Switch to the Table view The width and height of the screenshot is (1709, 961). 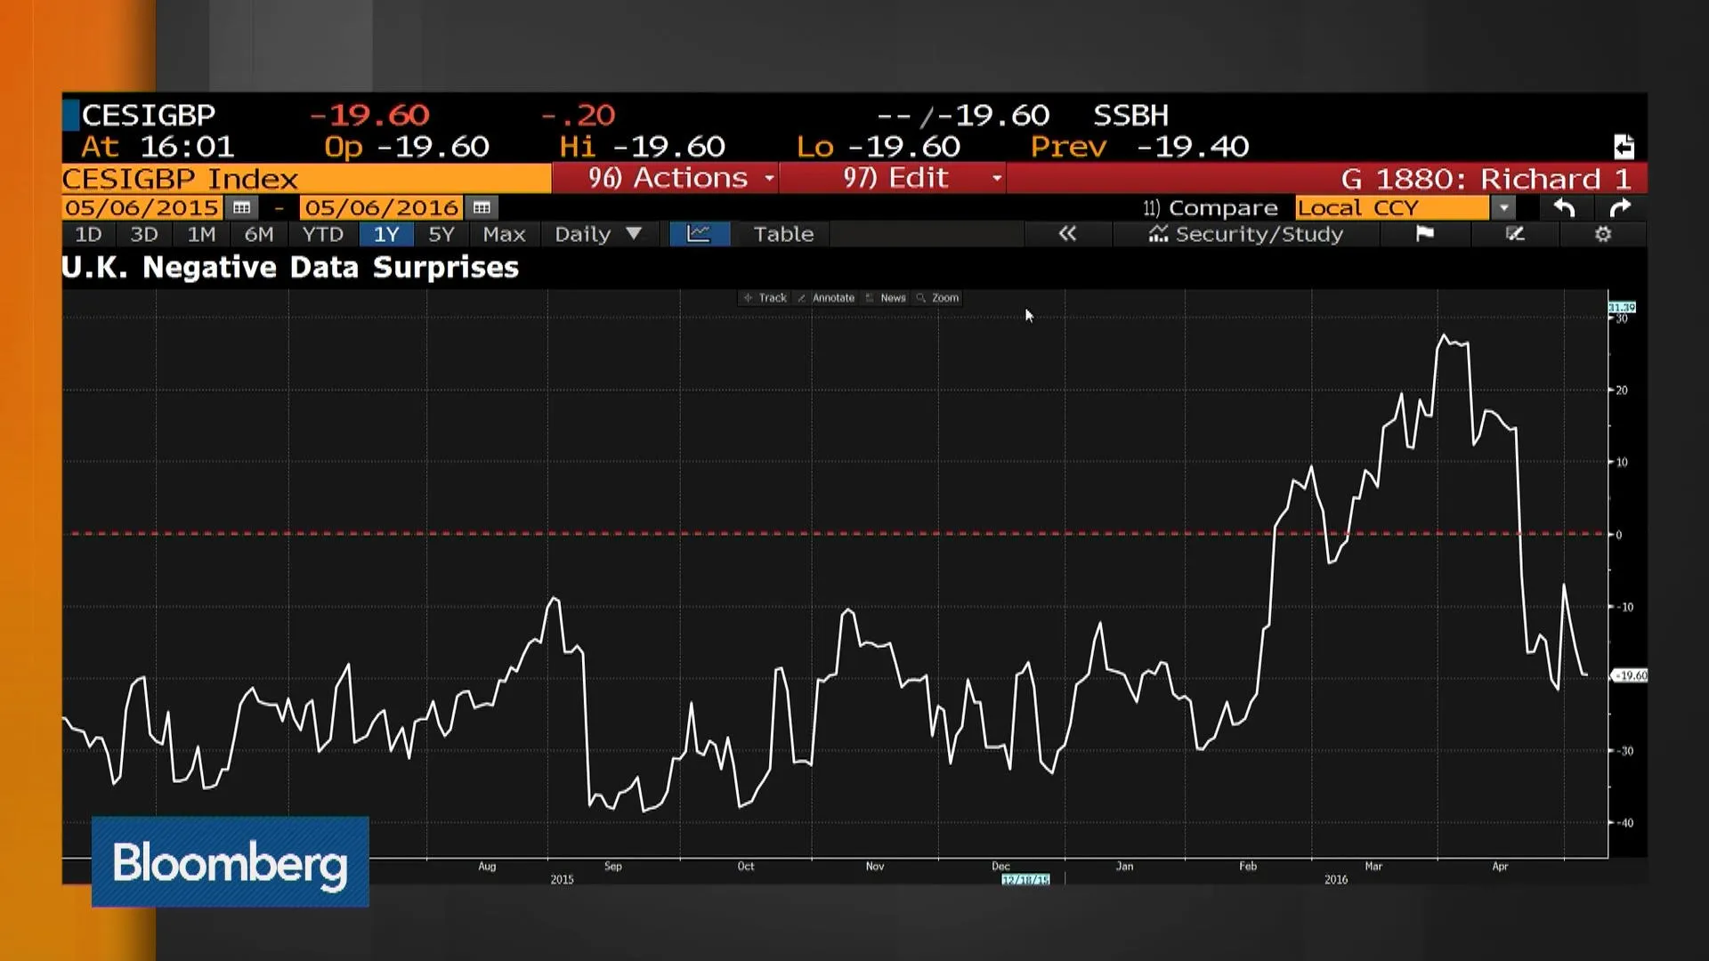click(x=783, y=234)
